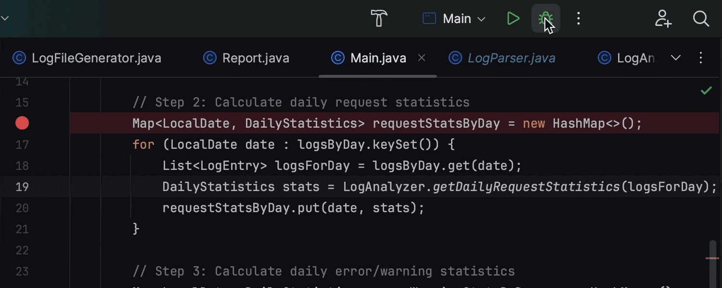Open the hidden tabs list chevron
Screen dimensions: 722x288
[676, 58]
